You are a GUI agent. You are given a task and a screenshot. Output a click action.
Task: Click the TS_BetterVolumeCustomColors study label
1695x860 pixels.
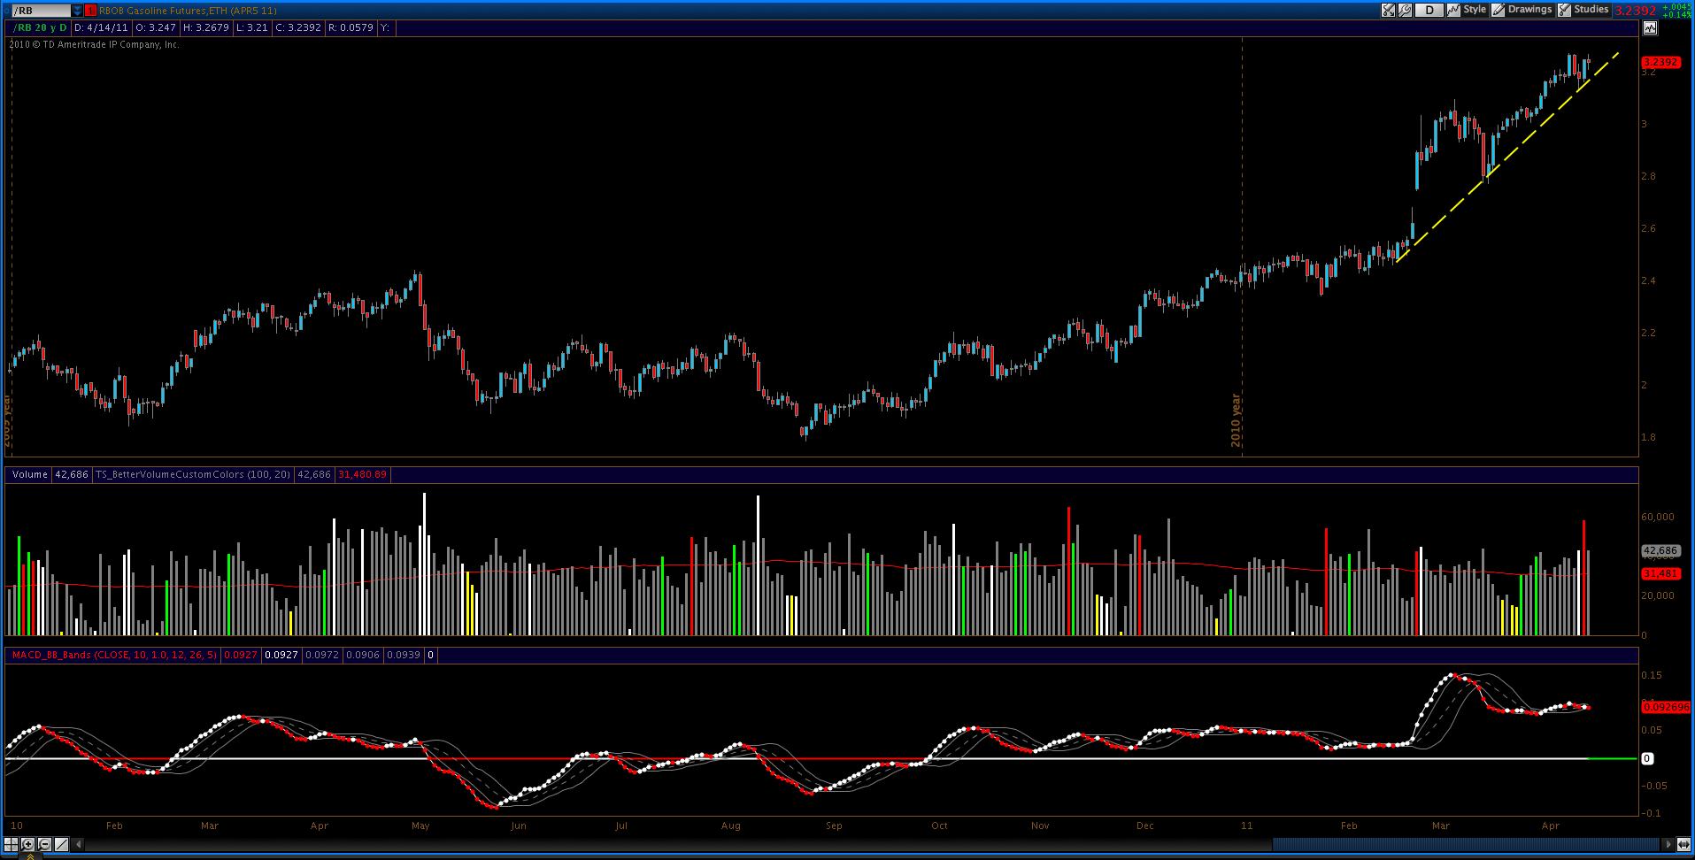pos(193,475)
